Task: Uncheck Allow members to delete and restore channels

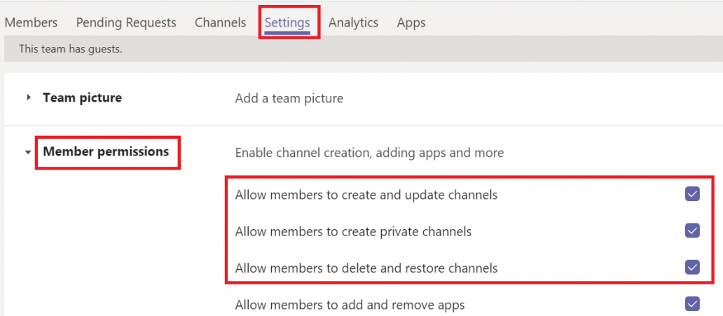Action: coord(692,267)
